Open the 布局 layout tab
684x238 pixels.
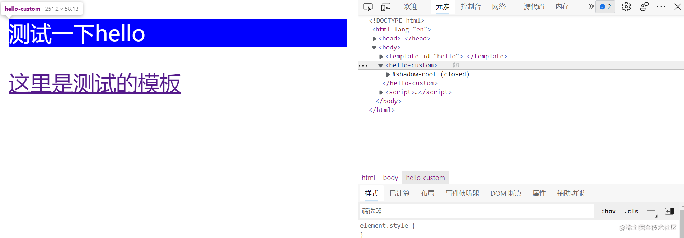[x=427, y=193]
